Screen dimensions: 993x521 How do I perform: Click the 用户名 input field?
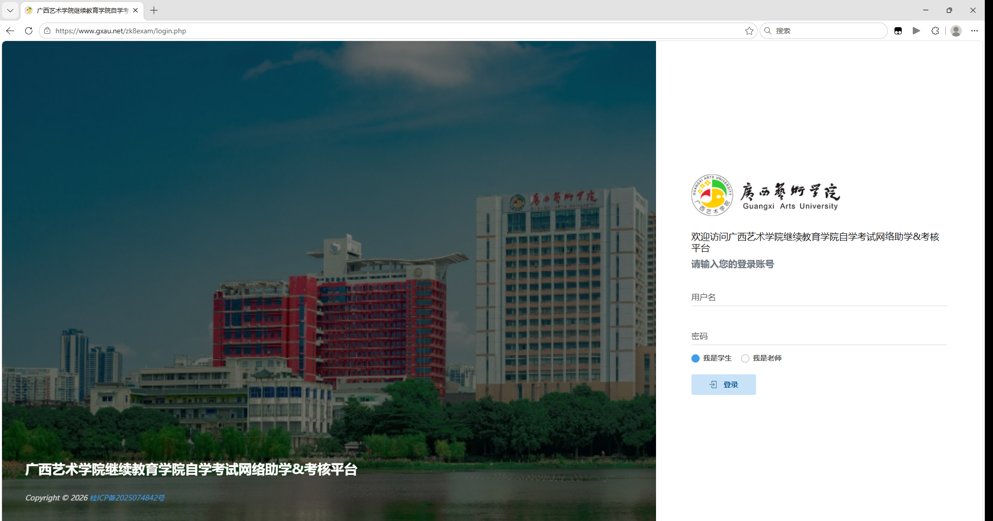pos(819,297)
